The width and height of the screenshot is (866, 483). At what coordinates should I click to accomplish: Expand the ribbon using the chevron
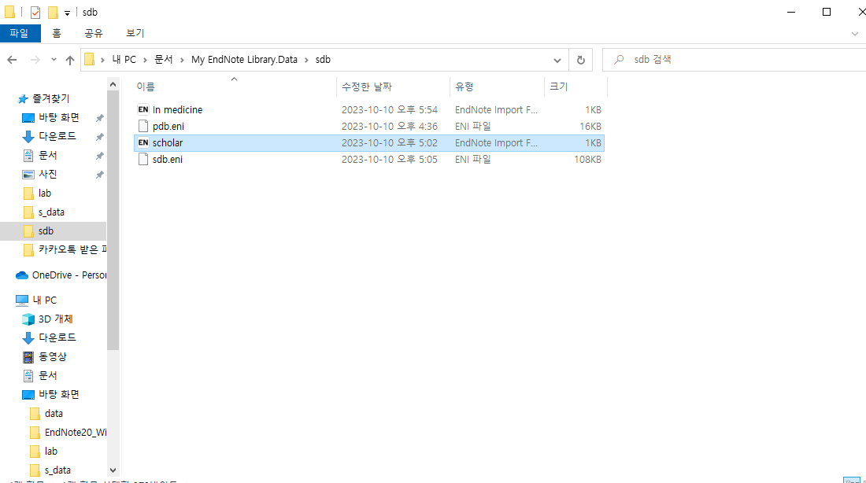click(x=854, y=34)
